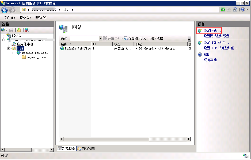
Task: Click the 添加网站... action link
Action: coord(212,31)
